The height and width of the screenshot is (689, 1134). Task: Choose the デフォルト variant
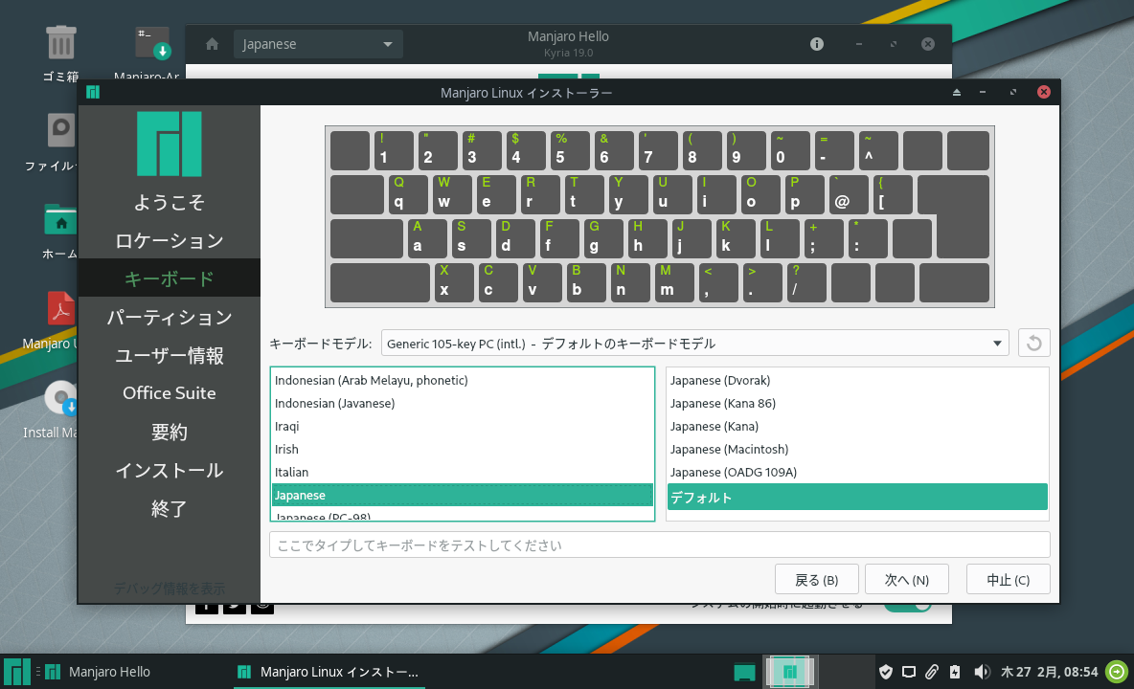tap(857, 497)
